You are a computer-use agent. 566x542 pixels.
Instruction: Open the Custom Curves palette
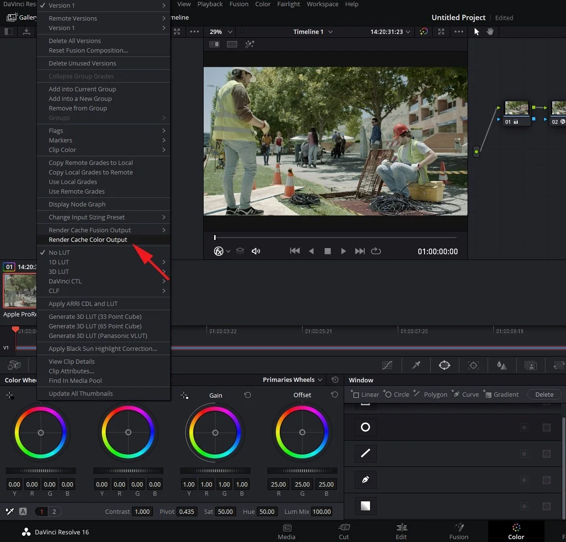(x=387, y=365)
